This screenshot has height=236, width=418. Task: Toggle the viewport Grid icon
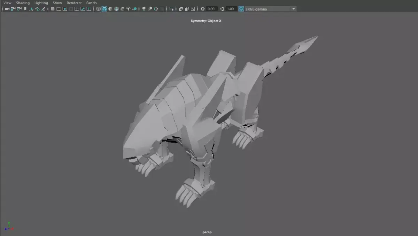click(x=53, y=9)
